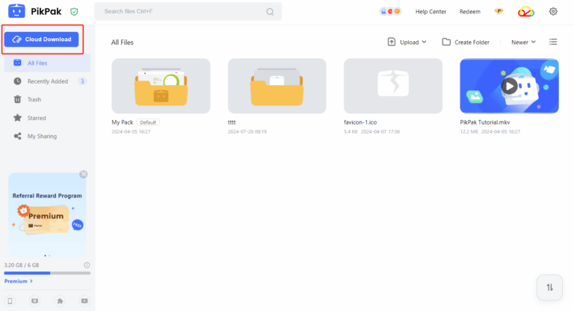Click the premium diamond badge icon
Image resolution: width=574 pixels, height=311 pixels.
click(499, 11)
